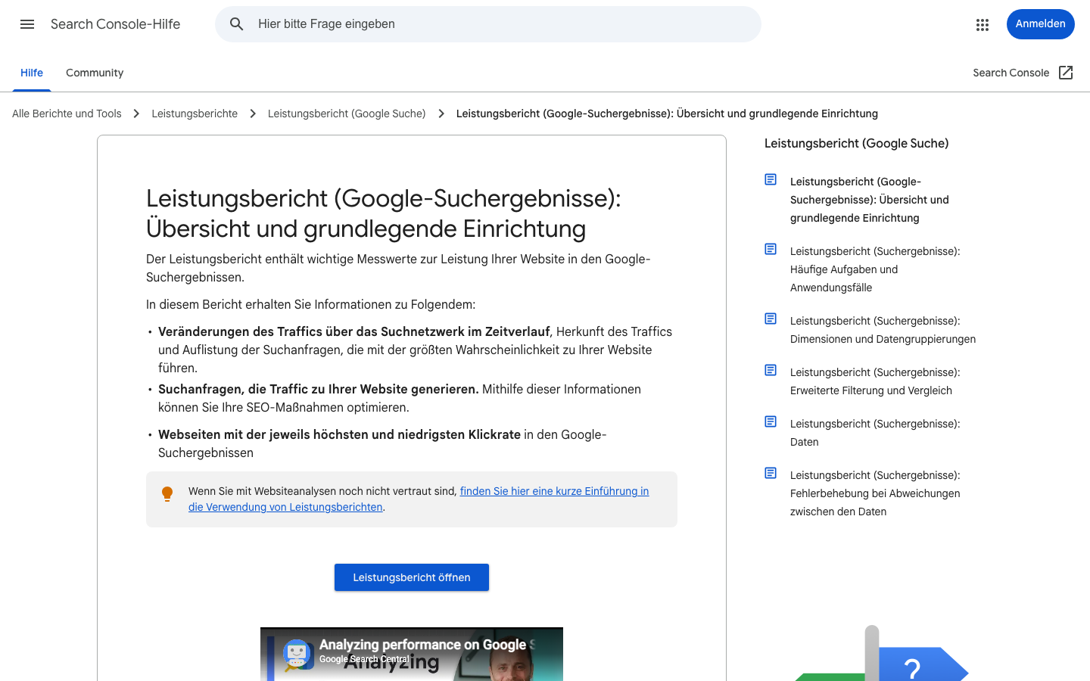1090x681 pixels.
Task: Open the Google apps grid
Action: pos(983,24)
